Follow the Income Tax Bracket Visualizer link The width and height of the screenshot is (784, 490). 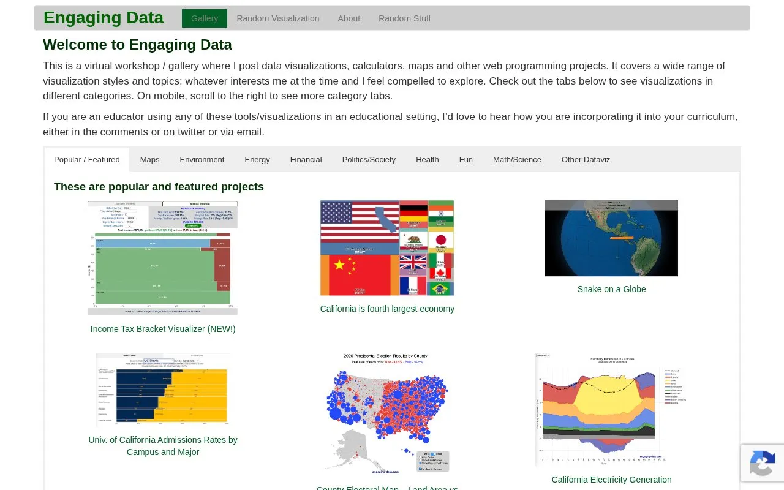click(x=163, y=329)
